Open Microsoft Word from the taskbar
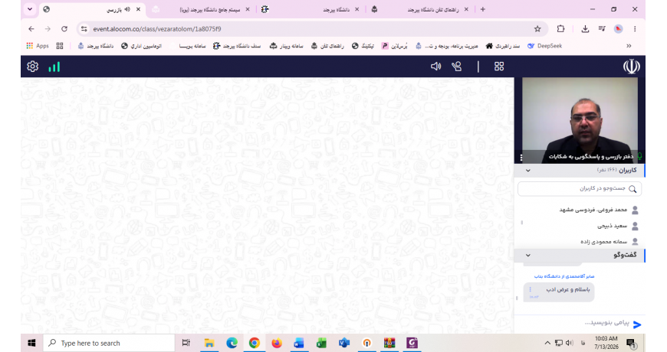Viewport: 667px width, 352px height. pos(299,343)
